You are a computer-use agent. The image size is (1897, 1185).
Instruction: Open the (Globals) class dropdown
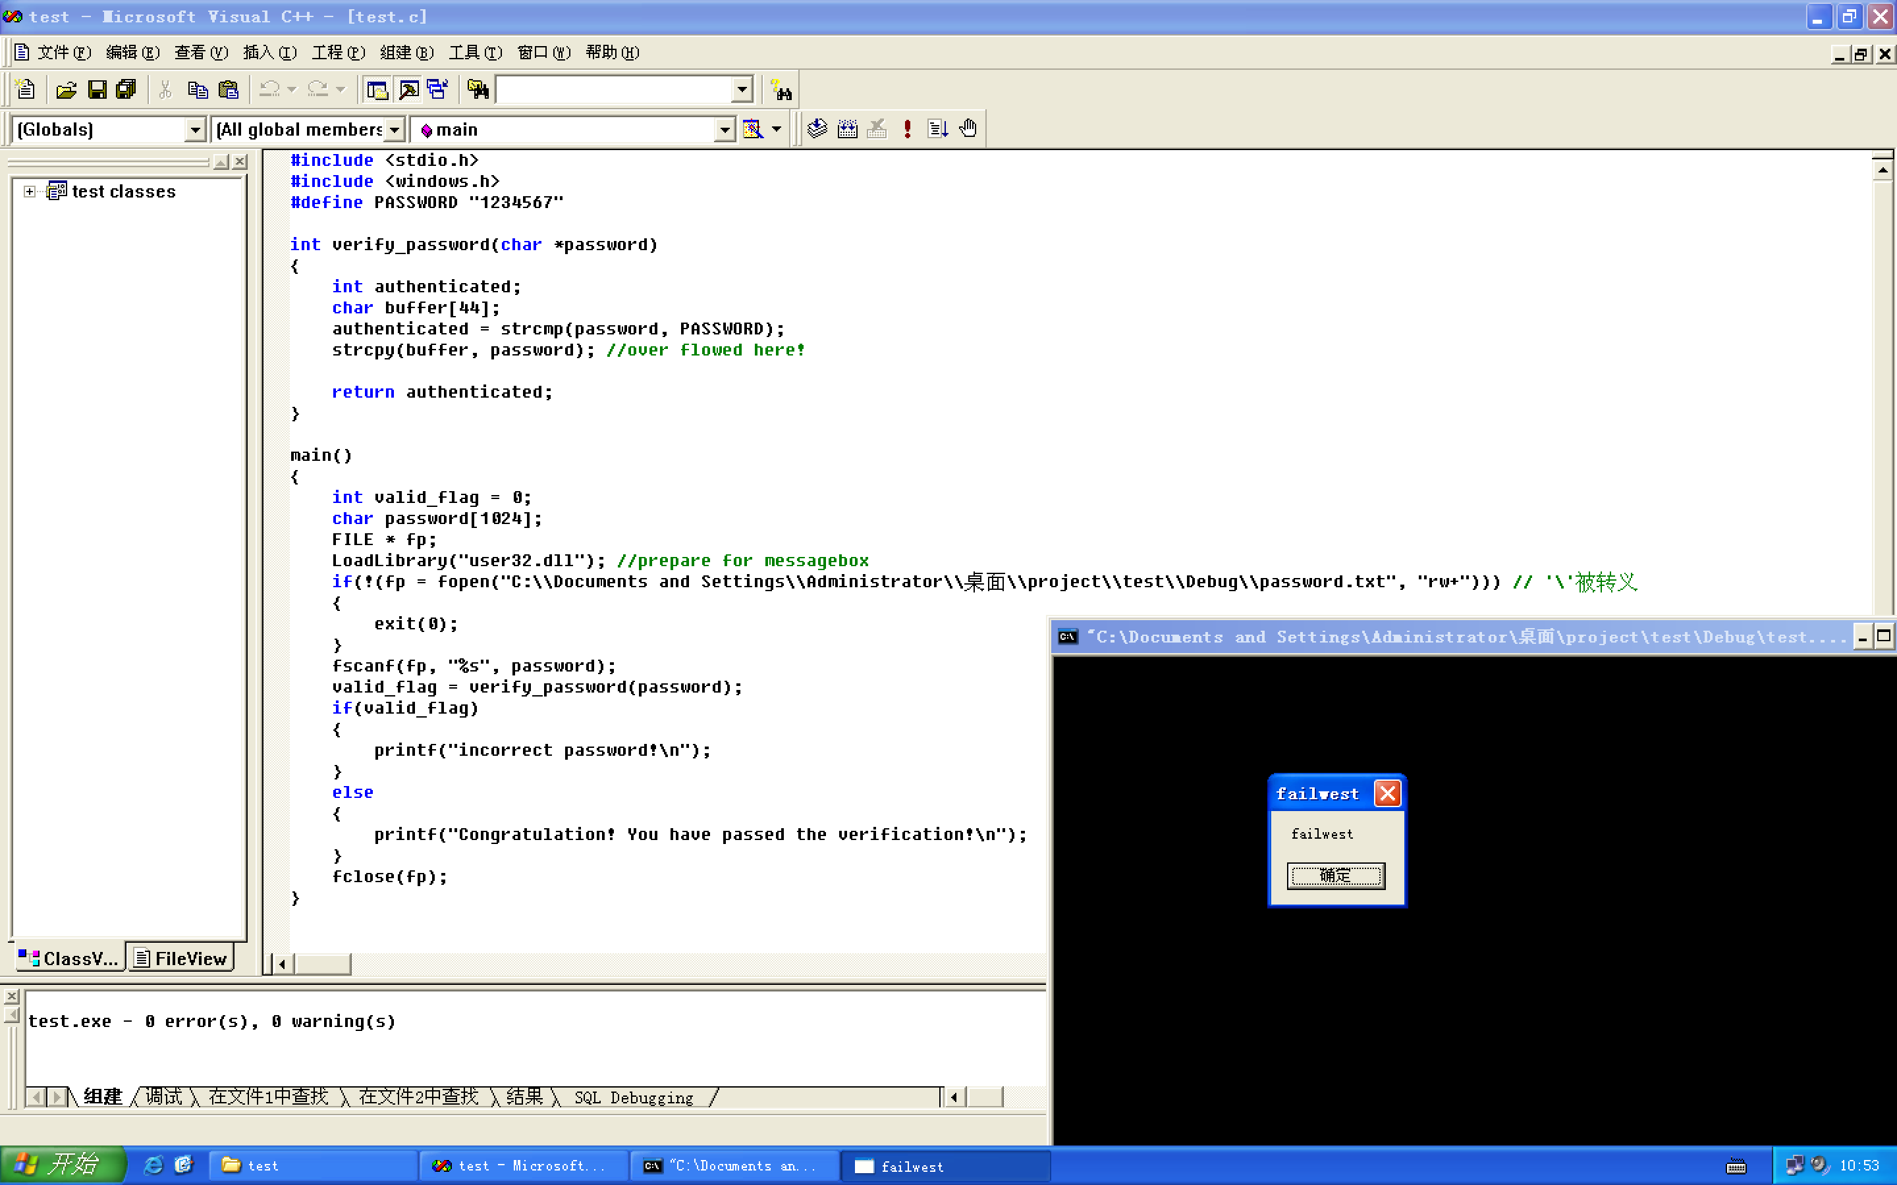(x=194, y=129)
